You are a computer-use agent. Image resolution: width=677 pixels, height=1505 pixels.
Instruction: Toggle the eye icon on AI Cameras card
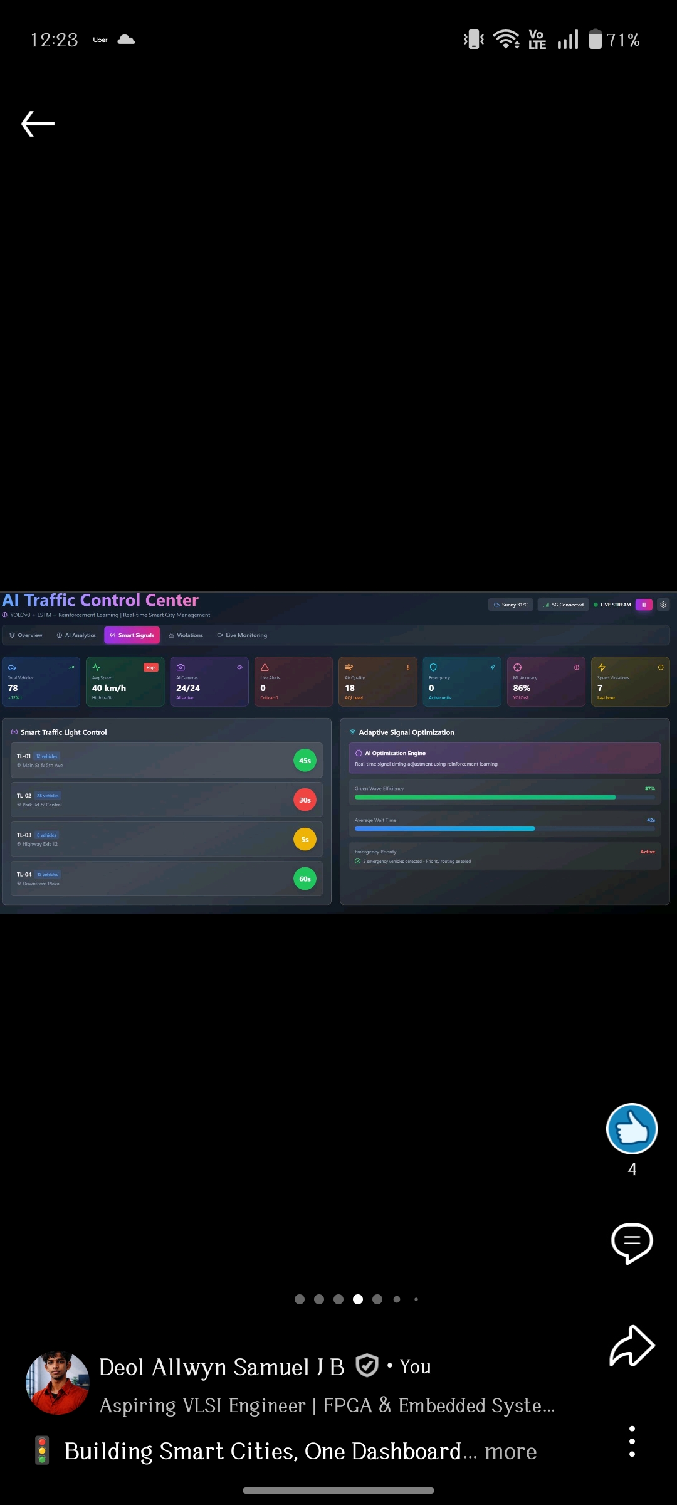coord(239,667)
